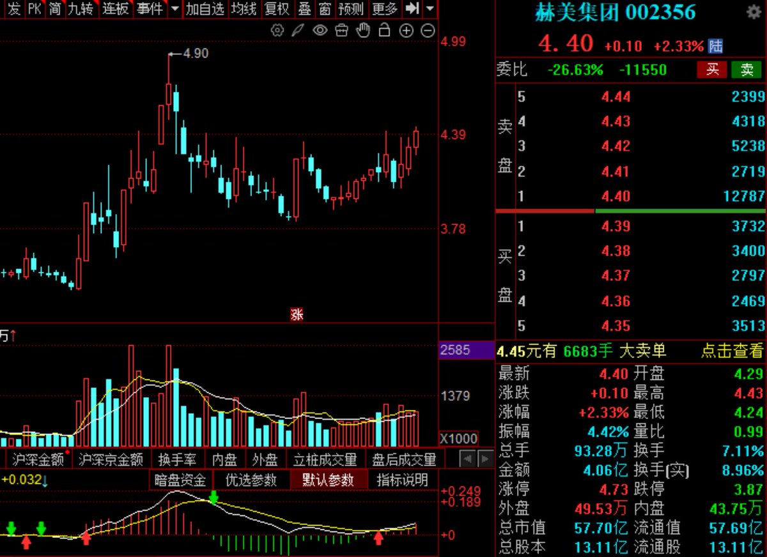The height and width of the screenshot is (557, 767).
Task: Click the green 卖 sell button
Action: tap(747, 70)
